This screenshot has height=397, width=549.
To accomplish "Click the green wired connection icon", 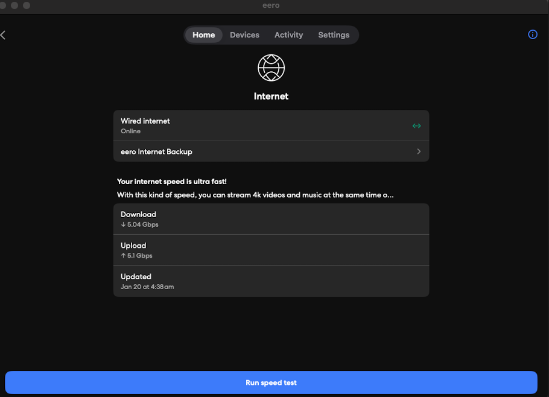I will 416,125.
